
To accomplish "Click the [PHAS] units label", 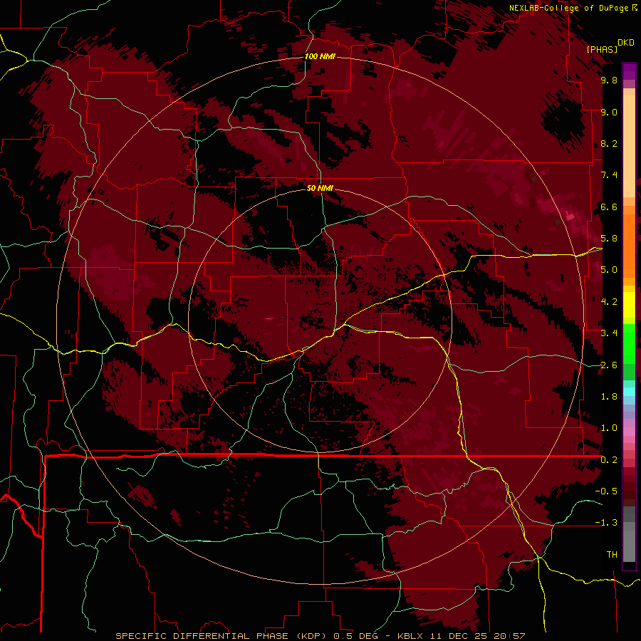I will point(602,49).
